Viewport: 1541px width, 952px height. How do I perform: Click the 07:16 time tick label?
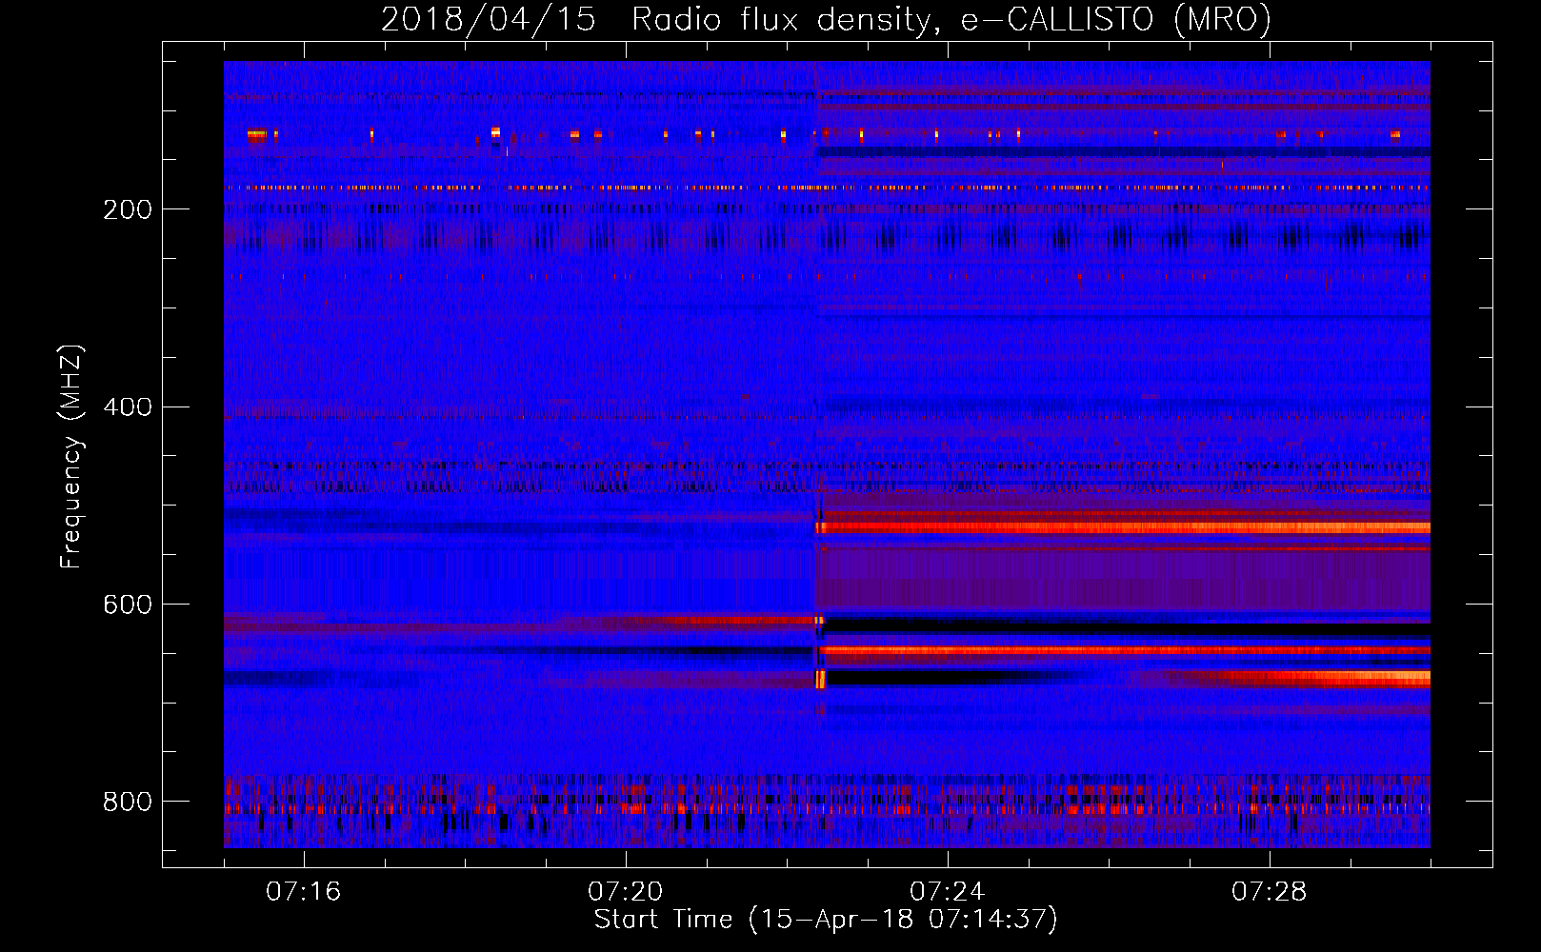303,891
